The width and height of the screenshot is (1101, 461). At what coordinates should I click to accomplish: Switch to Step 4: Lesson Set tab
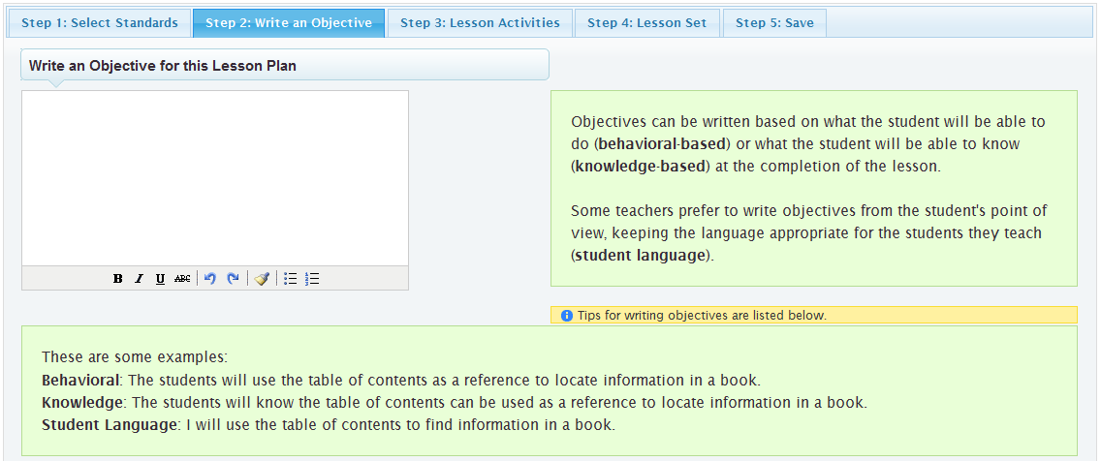tap(647, 23)
